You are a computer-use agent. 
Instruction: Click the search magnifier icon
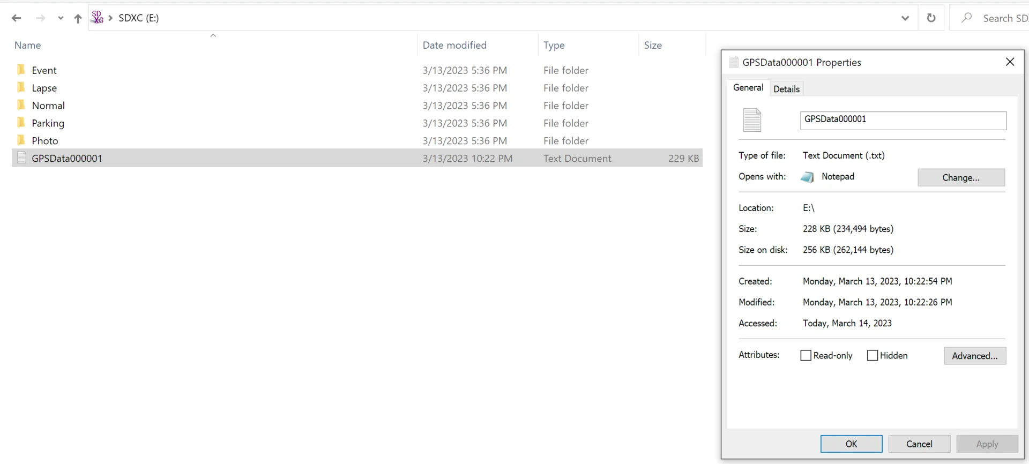point(966,18)
